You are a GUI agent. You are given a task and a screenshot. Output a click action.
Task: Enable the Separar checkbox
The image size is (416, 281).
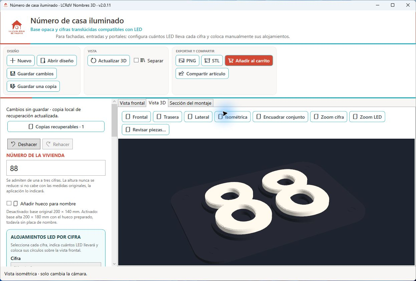[x=136, y=60]
